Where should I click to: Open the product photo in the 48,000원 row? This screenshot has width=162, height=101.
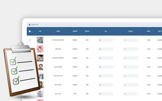tap(40, 58)
